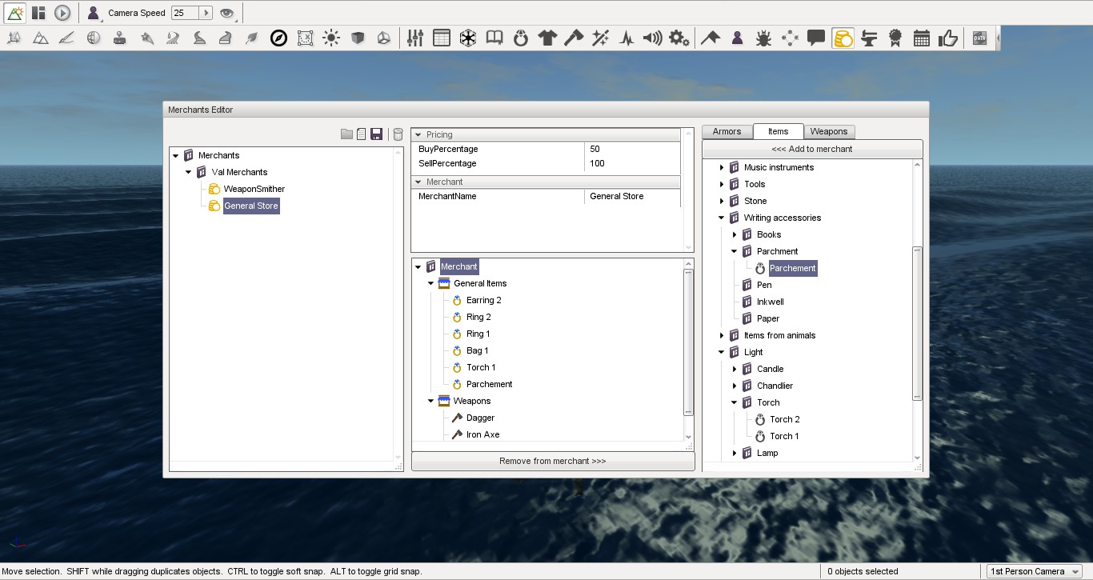This screenshot has height=580, width=1093.
Task: Switch to the Armors tab
Action: click(x=727, y=130)
